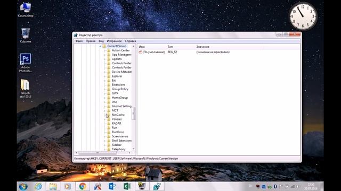Click the tree pane horizontal scrollbar thumb
The image size is (341, 191).
point(98,153)
